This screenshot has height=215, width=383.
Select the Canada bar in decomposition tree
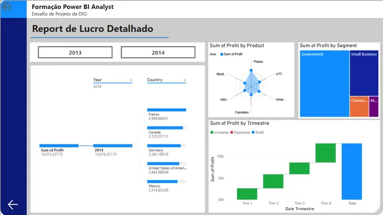coord(166,128)
